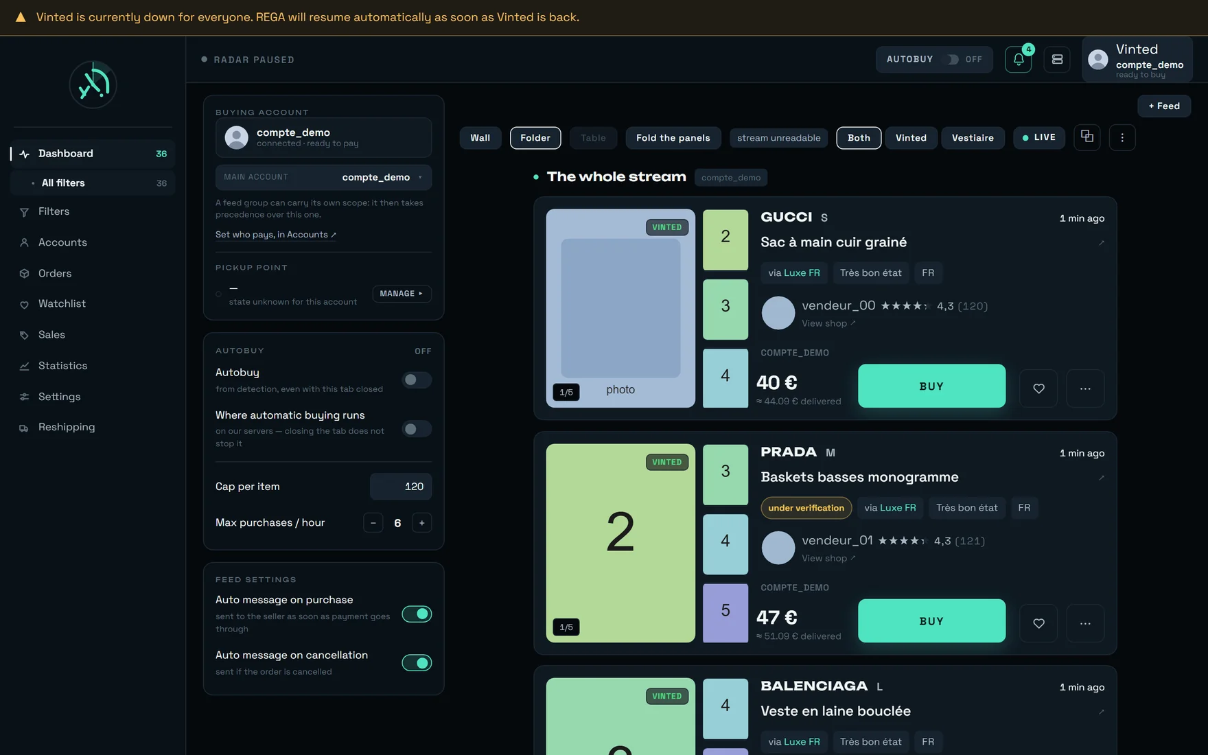Screen dimensions: 1208x755
Task: Expand the pickup point MANAGE menu
Action: coord(402,294)
